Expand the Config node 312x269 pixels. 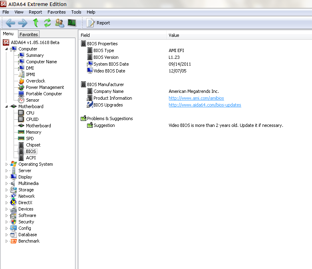[6, 228]
